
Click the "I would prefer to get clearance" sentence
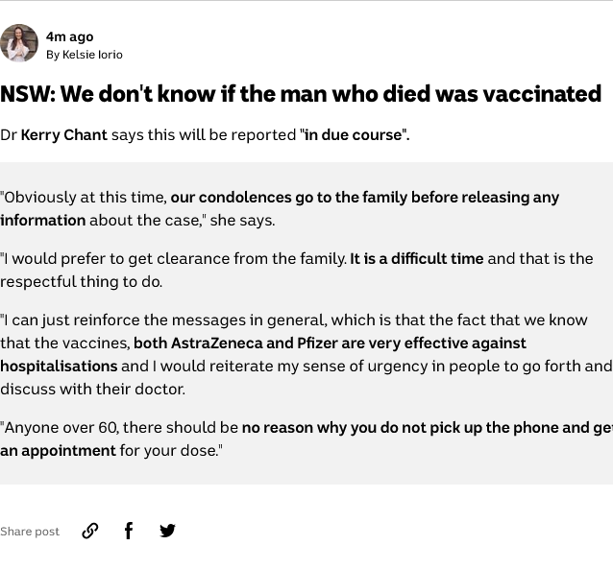coord(173,259)
